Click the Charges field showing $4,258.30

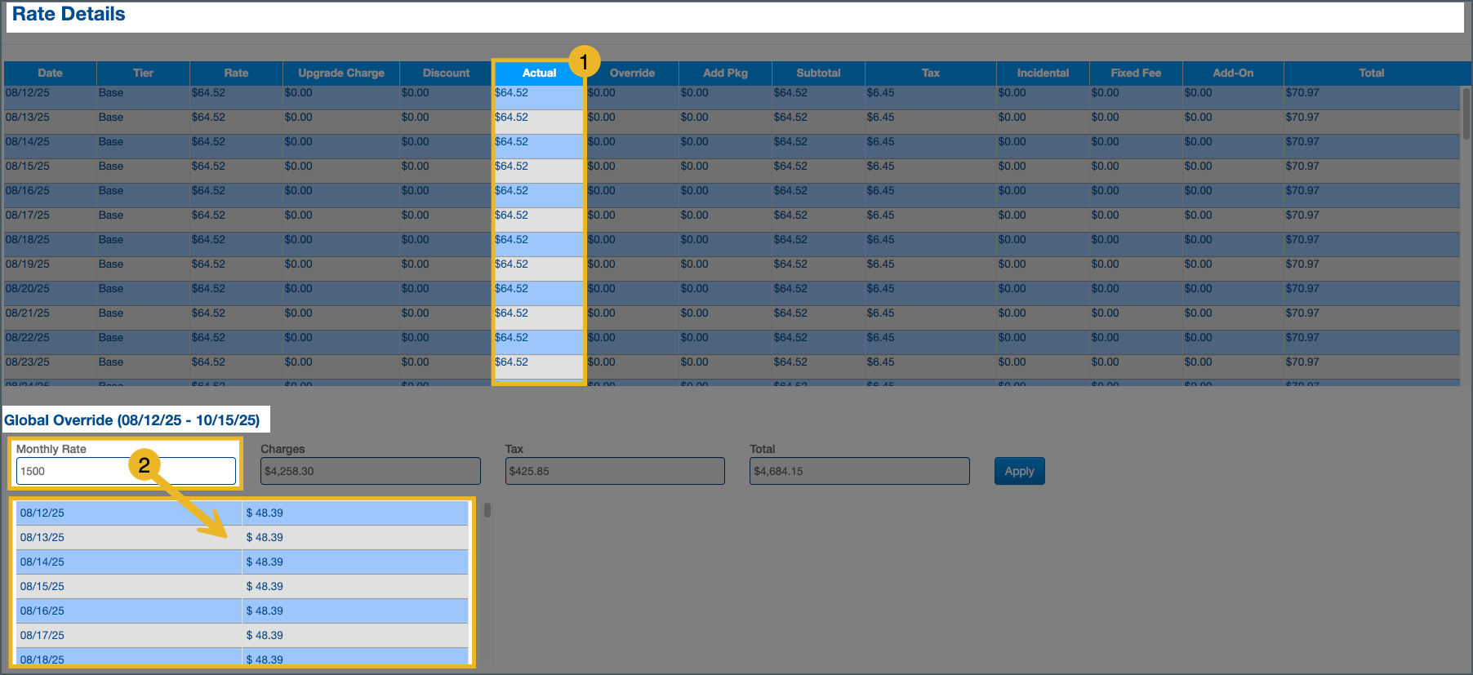click(x=370, y=471)
